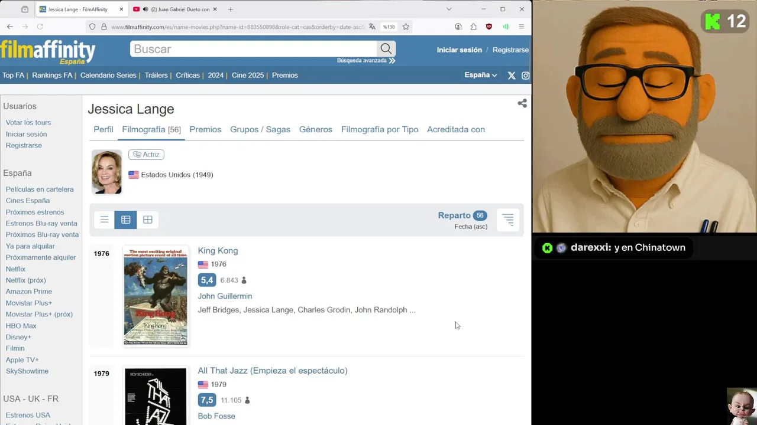Click the browser address bar URL
Image resolution: width=757 pixels, height=425 pixels.
(237, 27)
